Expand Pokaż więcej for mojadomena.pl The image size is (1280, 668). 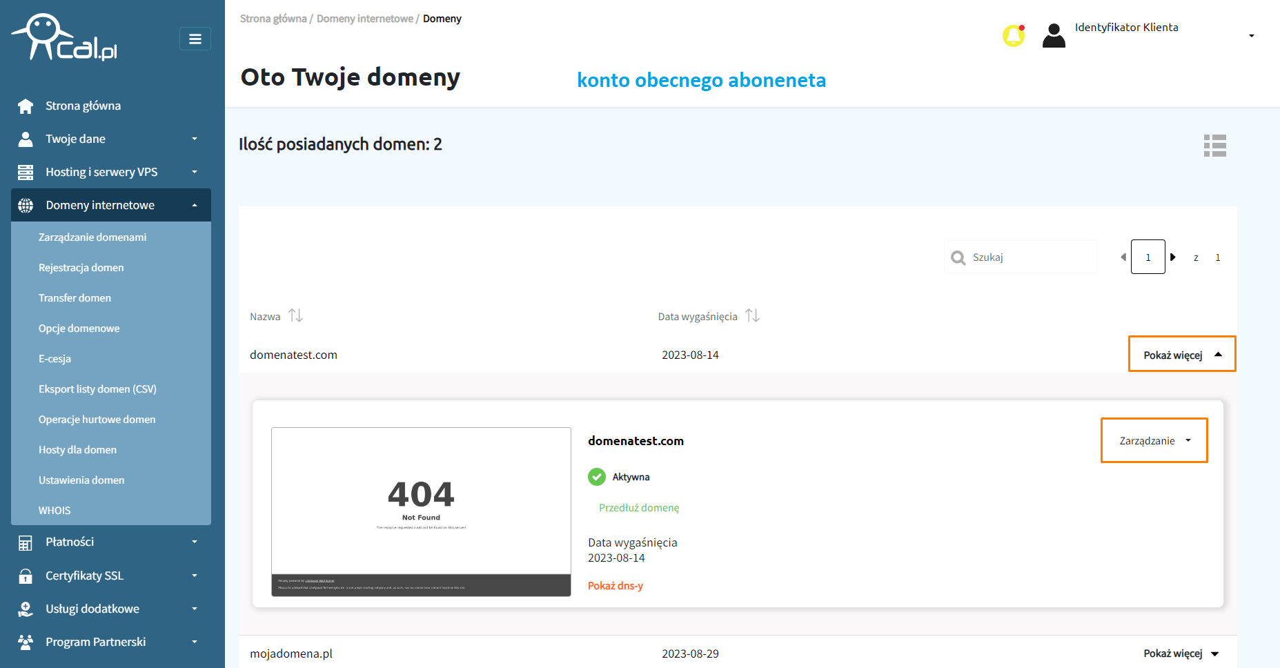pyautogui.click(x=1181, y=654)
